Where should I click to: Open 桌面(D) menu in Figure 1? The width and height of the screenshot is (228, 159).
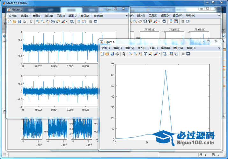tap(73, 16)
